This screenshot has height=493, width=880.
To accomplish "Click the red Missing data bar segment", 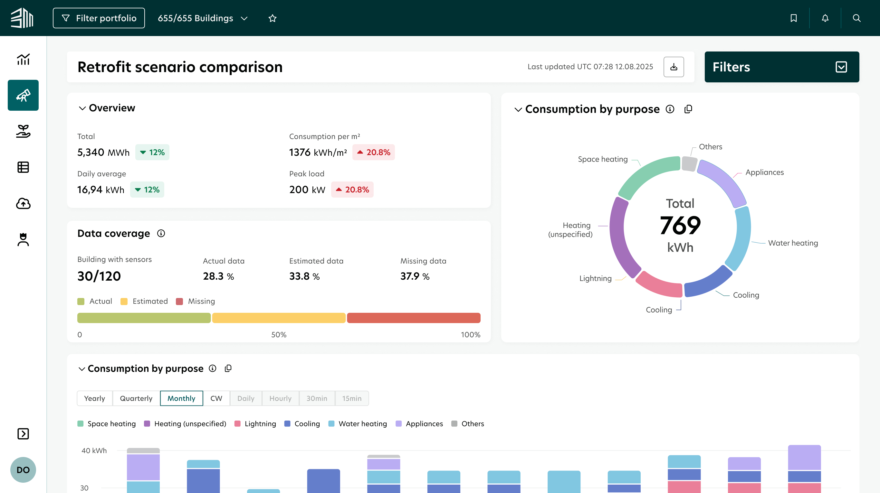I will (414, 318).
